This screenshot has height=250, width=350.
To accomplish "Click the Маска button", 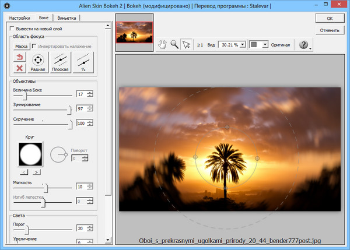I will pyautogui.click(x=22, y=46).
